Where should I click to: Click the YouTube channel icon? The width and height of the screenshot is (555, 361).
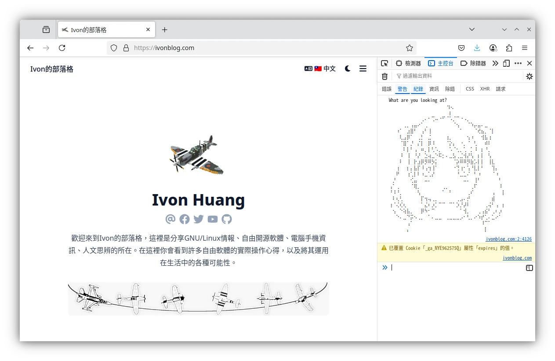213,219
